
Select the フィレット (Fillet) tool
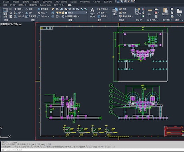42,16
